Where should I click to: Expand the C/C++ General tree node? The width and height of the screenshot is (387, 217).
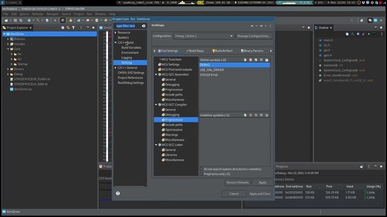(115, 68)
